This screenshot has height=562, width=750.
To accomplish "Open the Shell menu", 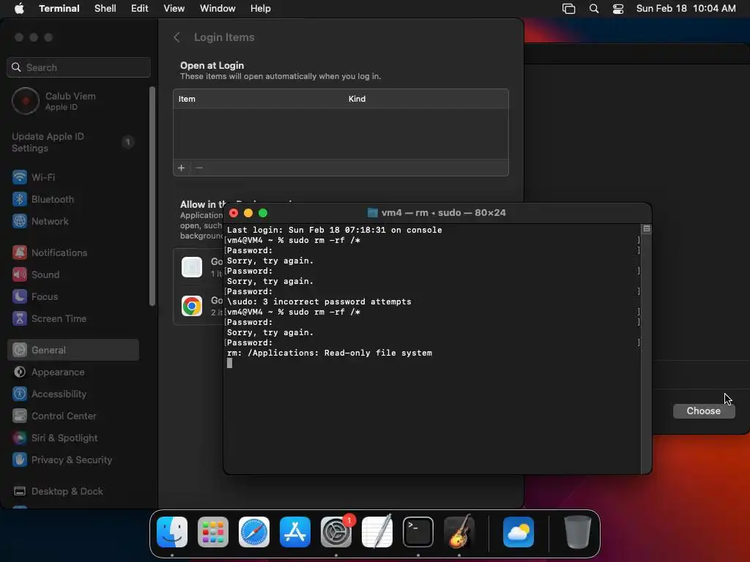I will click(x=105, y=9).
